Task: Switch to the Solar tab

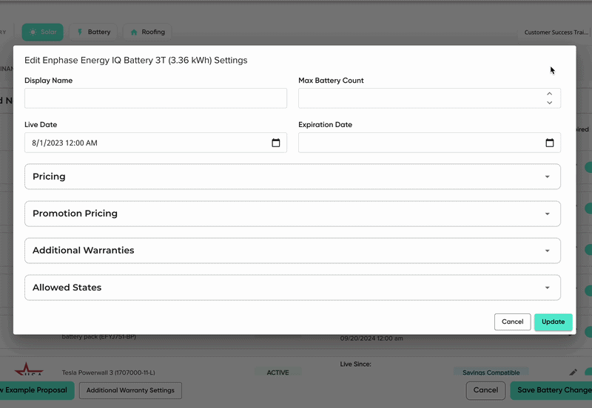Action: coord(43,32)
